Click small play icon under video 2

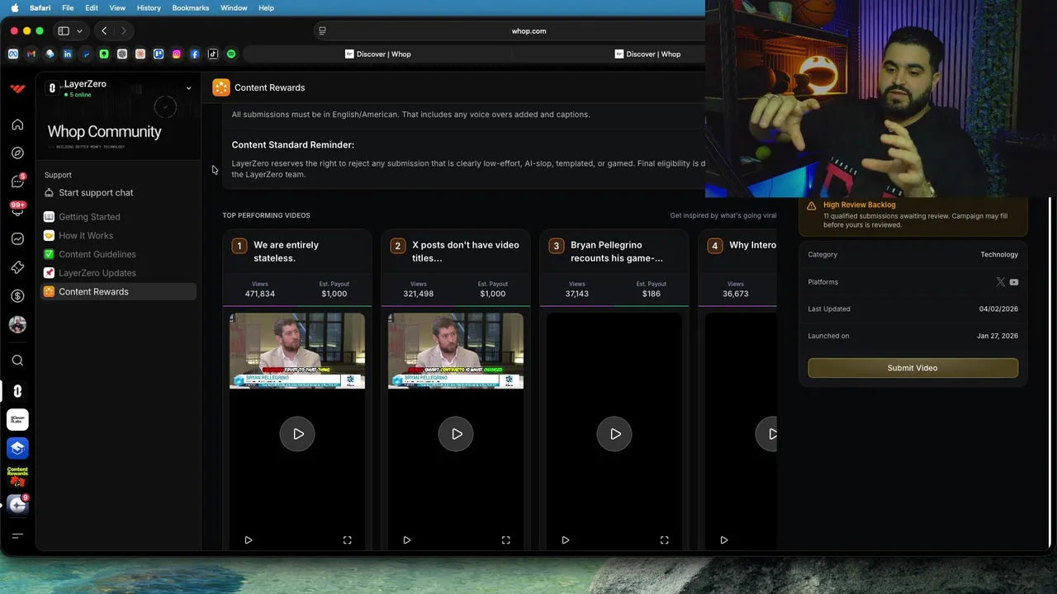pyautogui.click(x=406, y=540)
